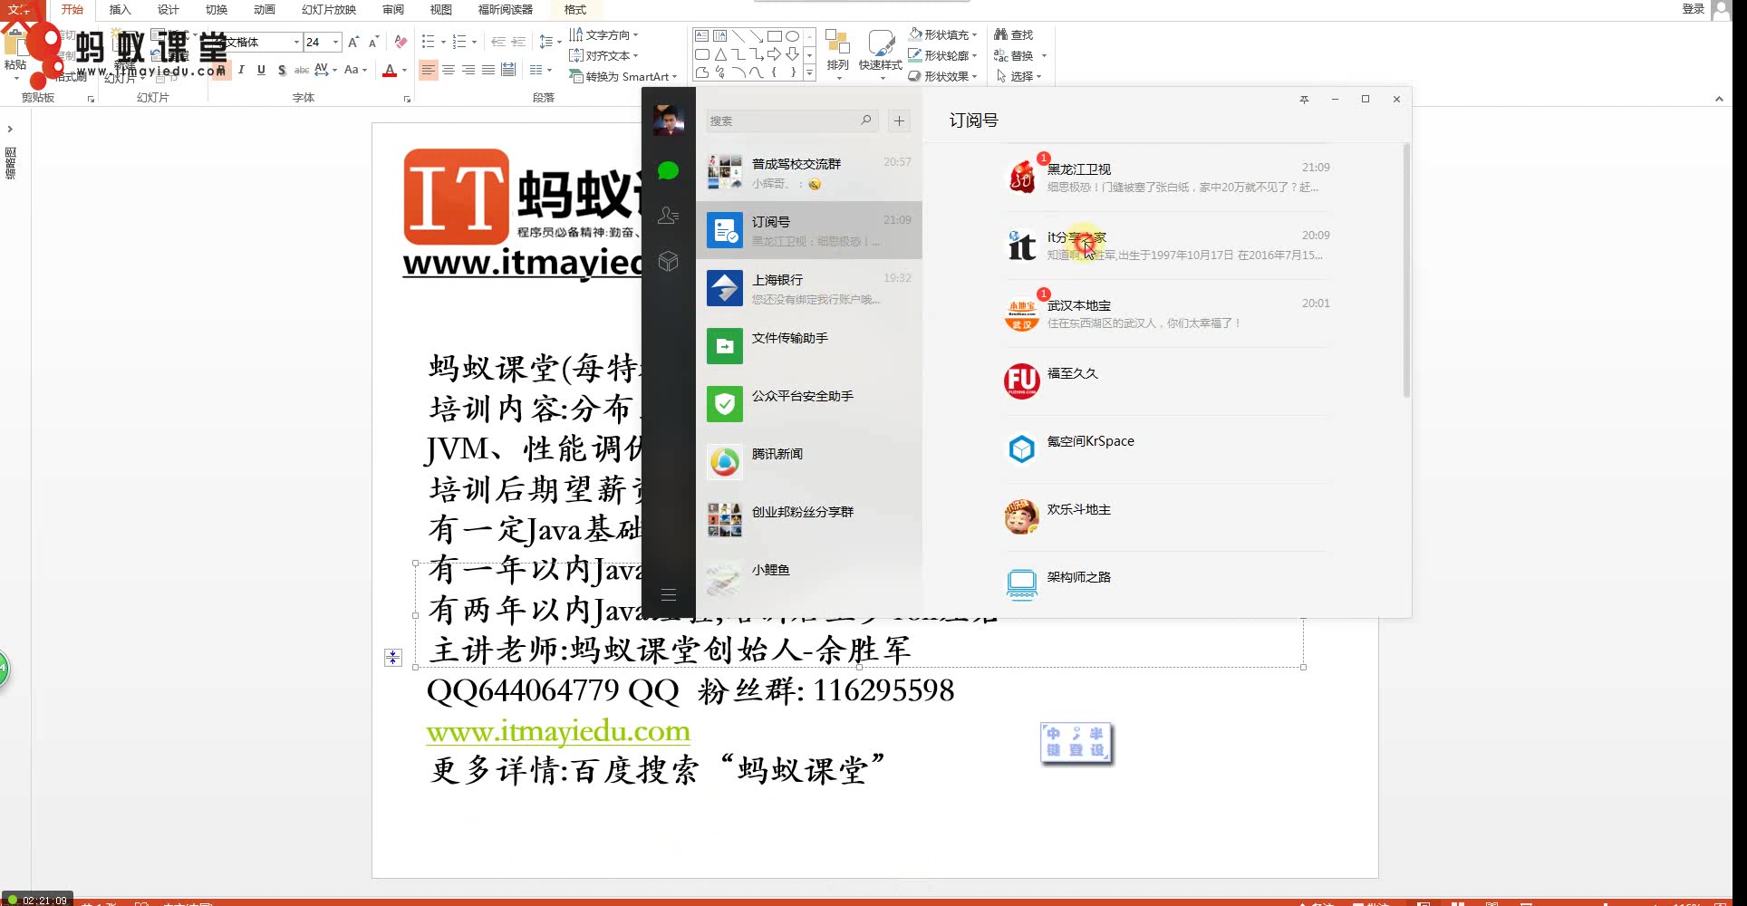The width and height of the screenshot is (1747, 906).
Task: Switch to the 审阅 ribbon tab
Action: [393, 9]
